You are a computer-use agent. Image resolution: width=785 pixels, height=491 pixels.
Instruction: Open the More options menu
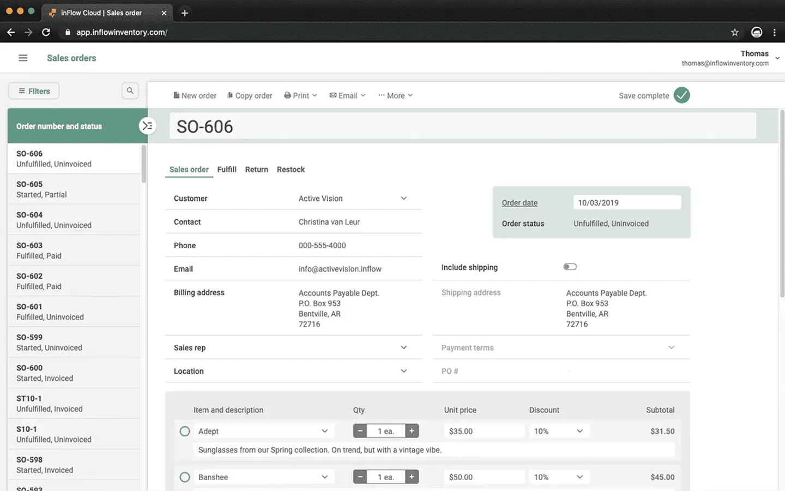coord(396,95)
